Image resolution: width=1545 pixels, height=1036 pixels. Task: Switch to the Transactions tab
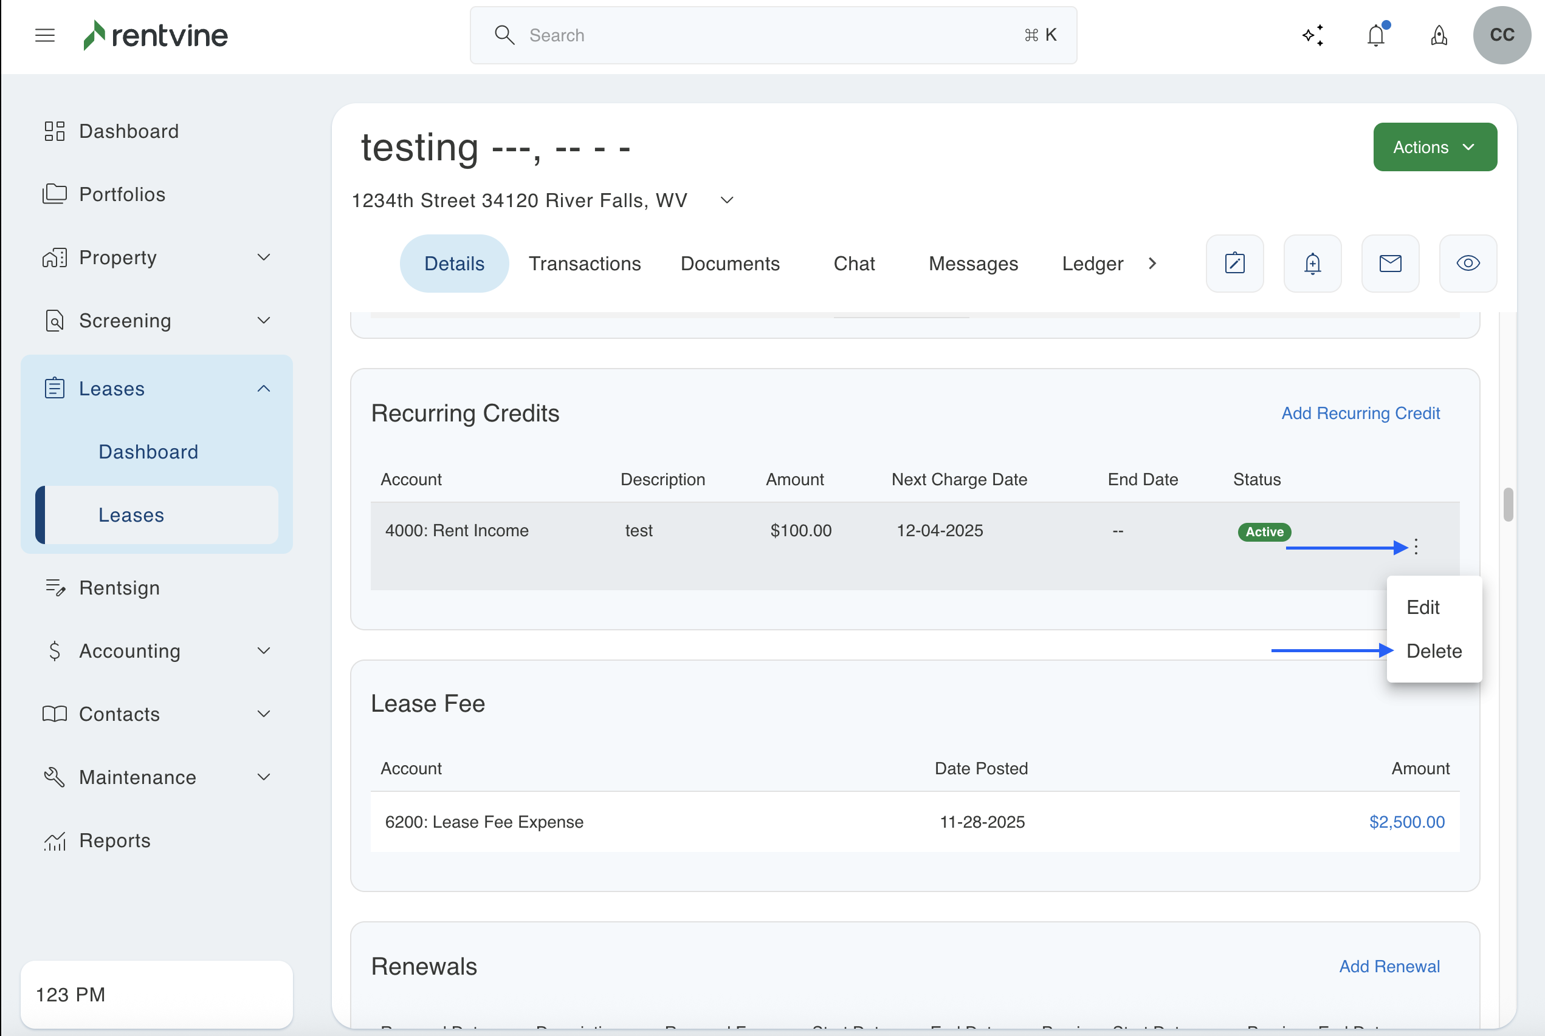click(x=585, y=264)
